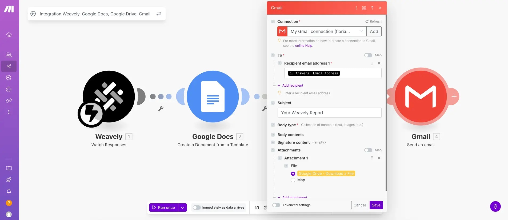
Task: Open the online Help link
Action: pos(303,46)
